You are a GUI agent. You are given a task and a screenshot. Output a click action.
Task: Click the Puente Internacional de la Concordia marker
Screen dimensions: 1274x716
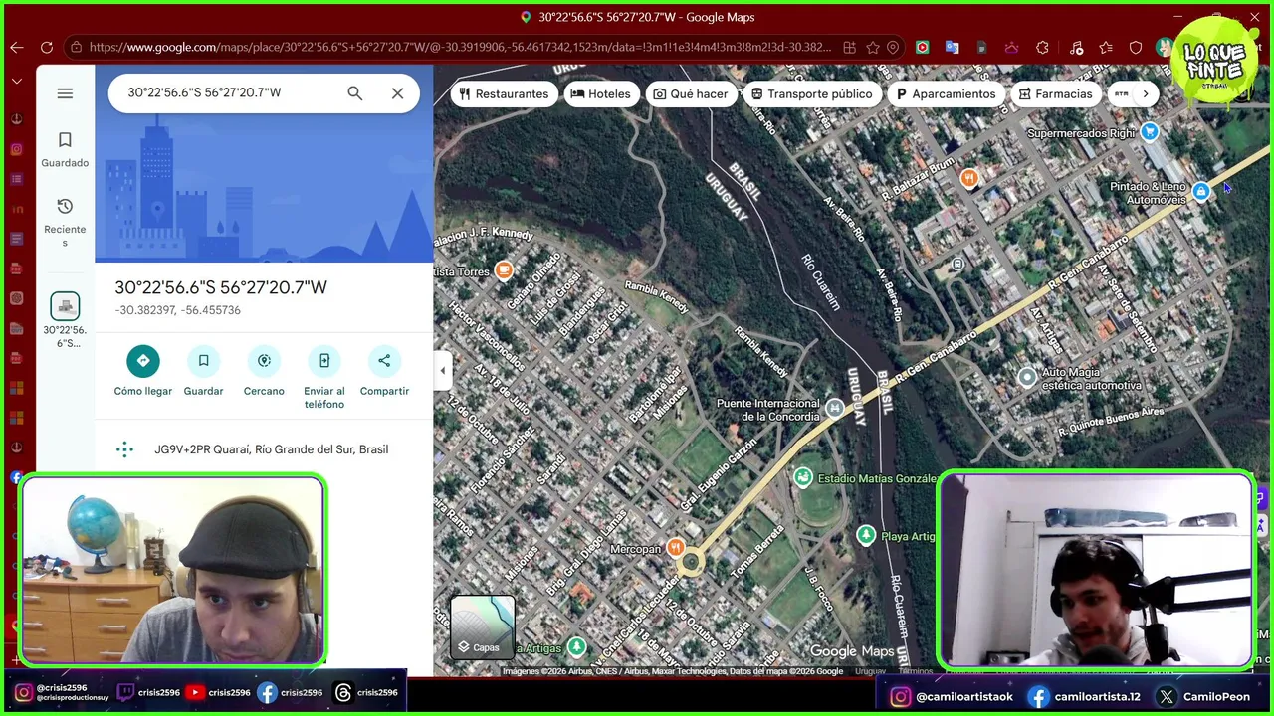click(834, 408)
